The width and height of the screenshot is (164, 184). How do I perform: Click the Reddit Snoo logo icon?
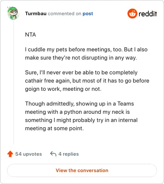[132, 14]
